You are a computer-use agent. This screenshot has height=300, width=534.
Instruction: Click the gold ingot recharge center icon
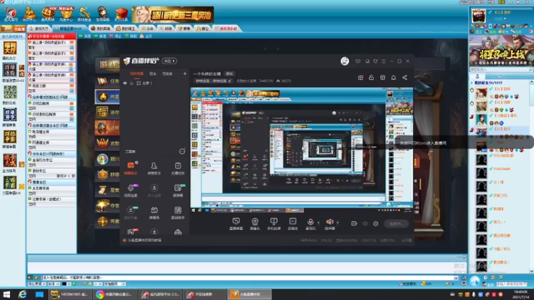(66, 13)
